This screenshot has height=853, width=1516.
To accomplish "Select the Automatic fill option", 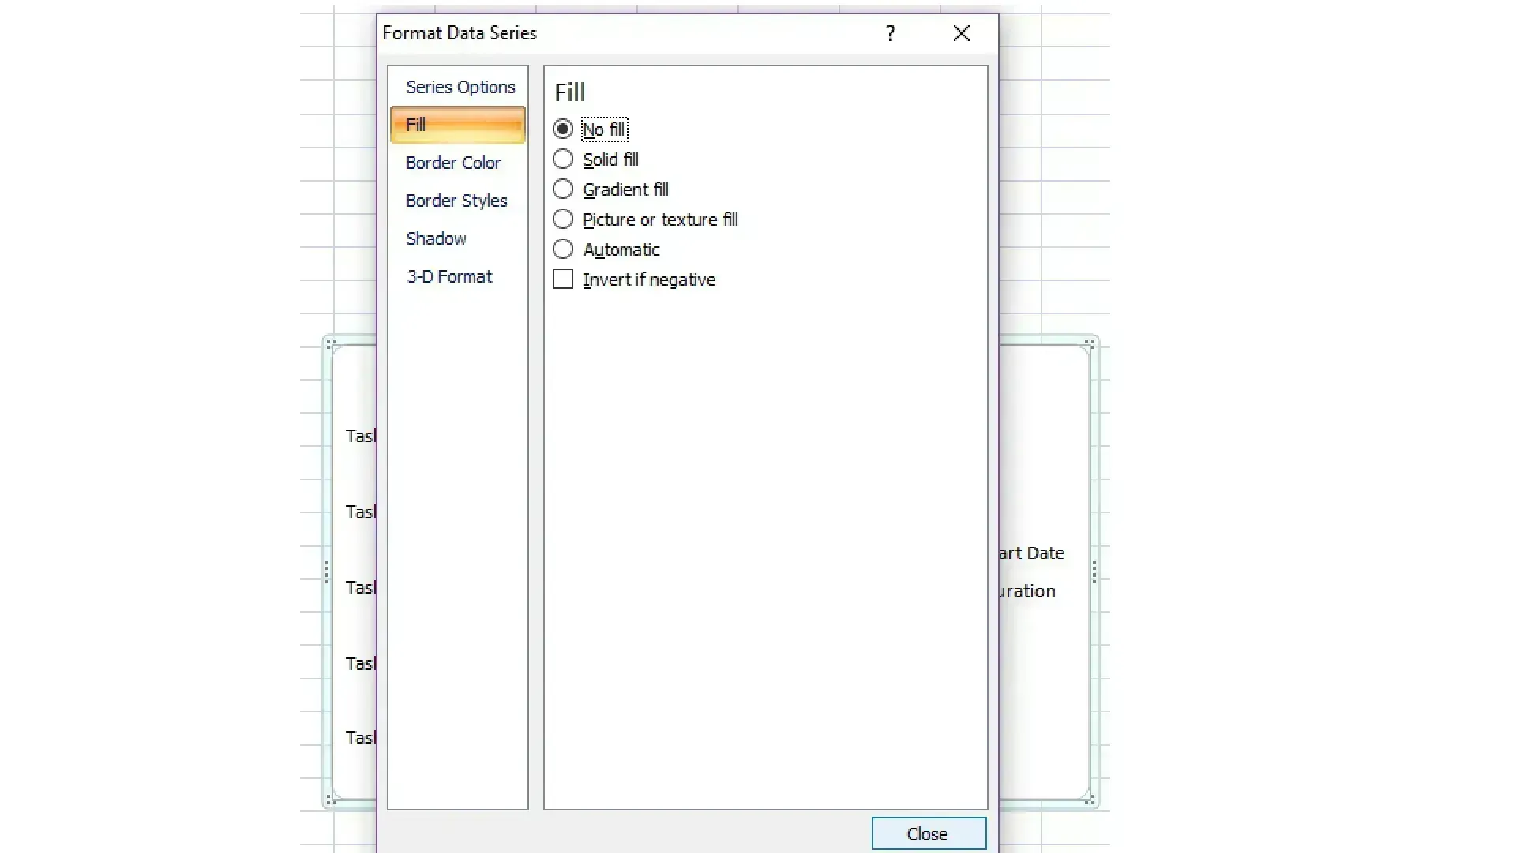I will pos(563,250).
